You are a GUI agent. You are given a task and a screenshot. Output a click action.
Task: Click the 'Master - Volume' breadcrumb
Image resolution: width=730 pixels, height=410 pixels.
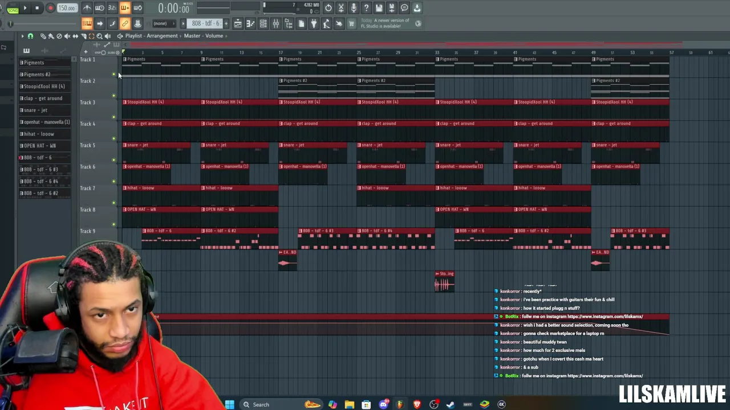204,36
